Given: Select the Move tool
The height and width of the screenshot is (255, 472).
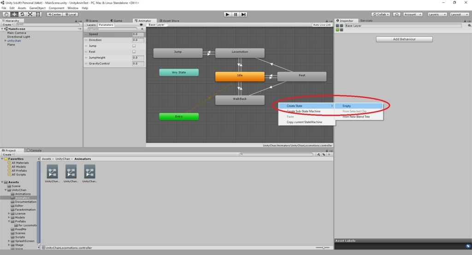Looking at the screenshot, I should [x=14, y=14].
